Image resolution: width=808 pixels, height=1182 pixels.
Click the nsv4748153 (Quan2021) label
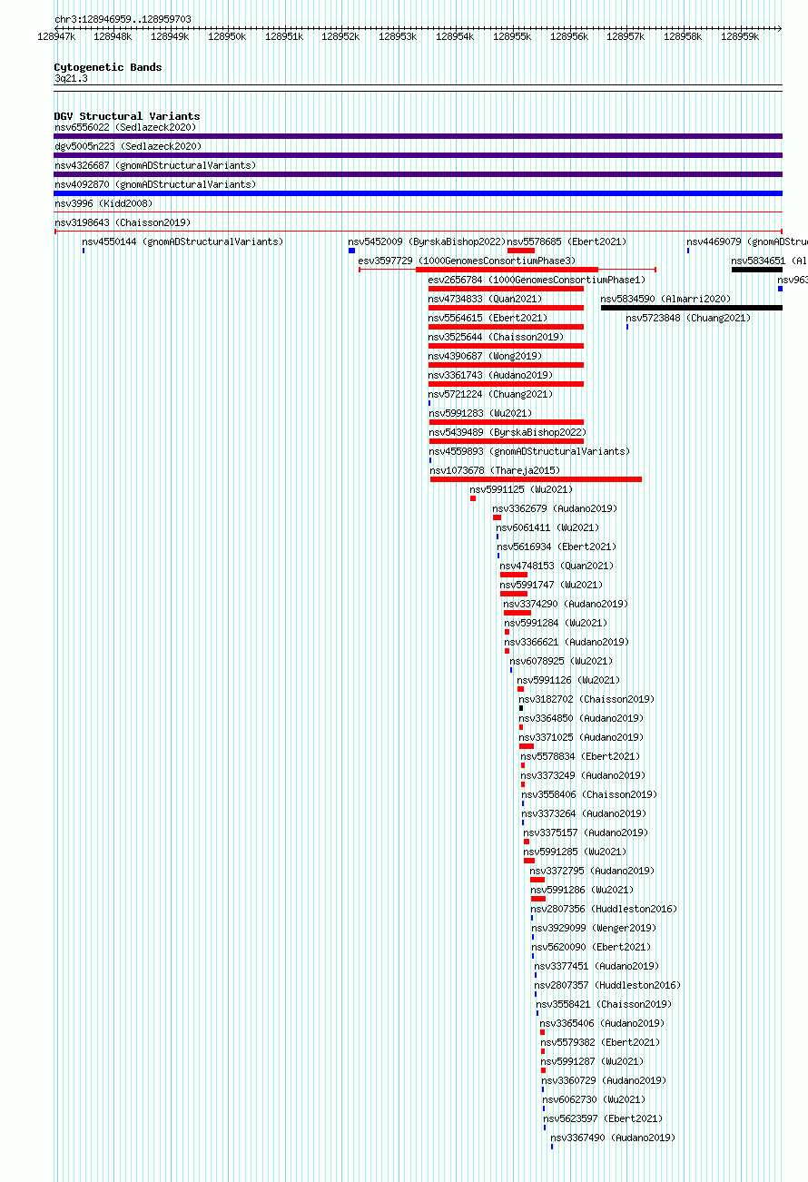(x=557, y=566)
